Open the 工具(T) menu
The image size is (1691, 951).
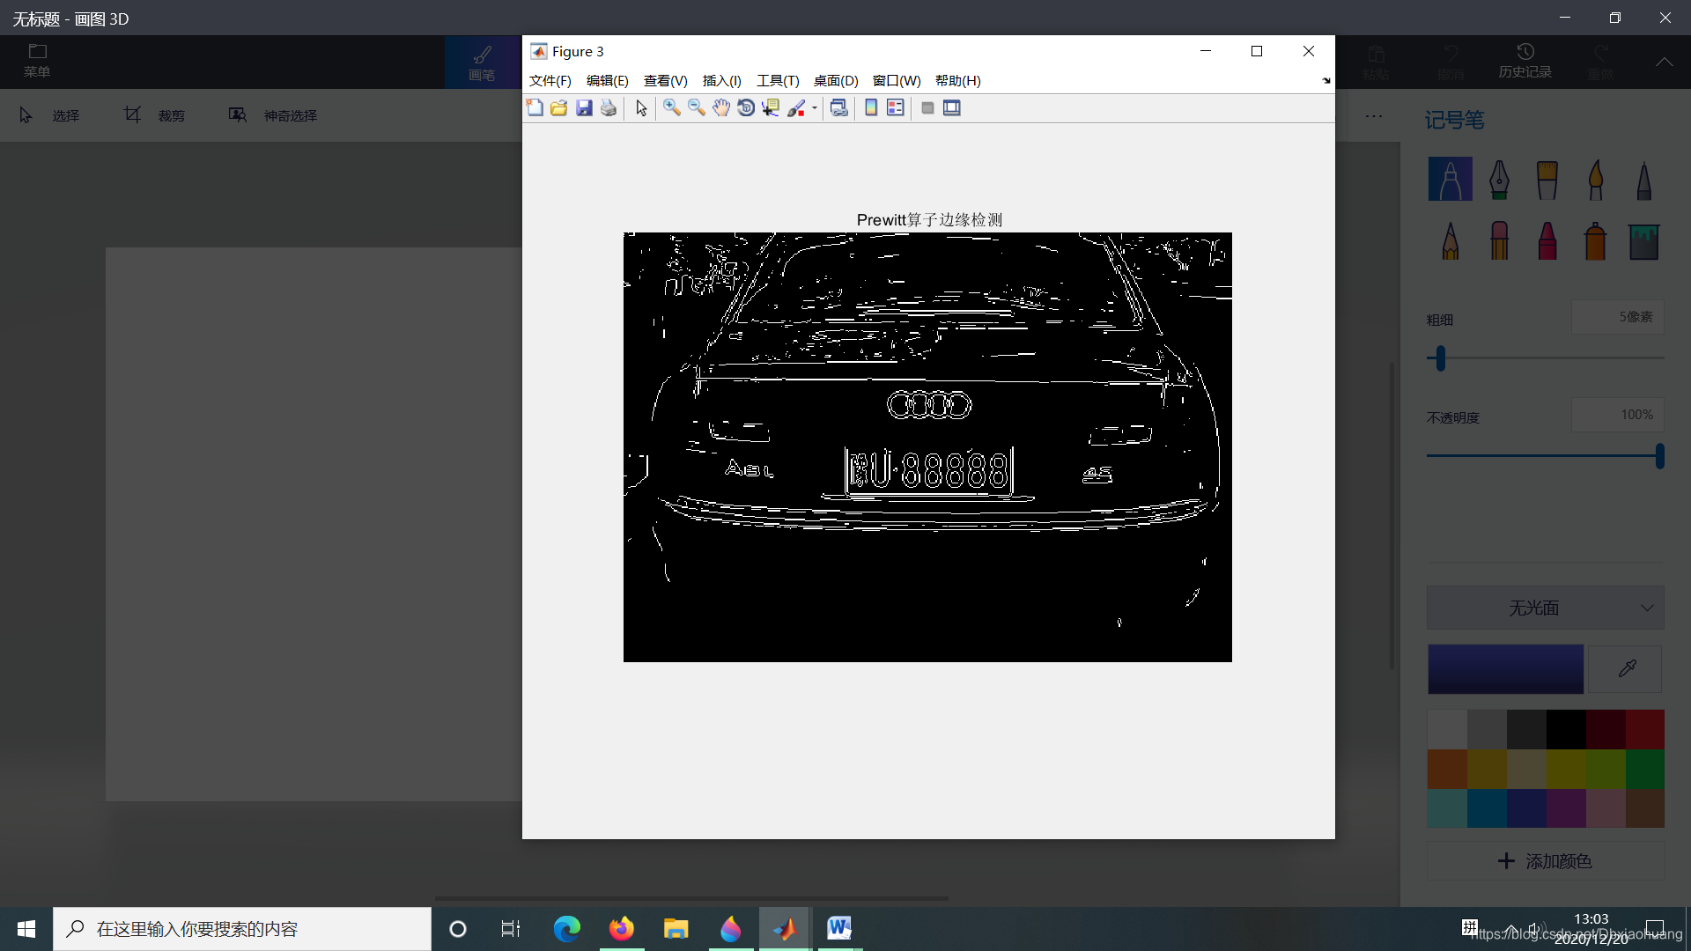click(777, 80)
